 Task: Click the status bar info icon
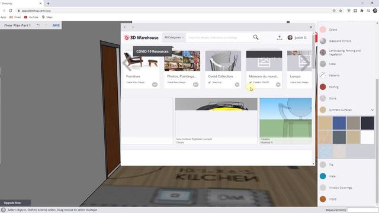pos(4,210)
